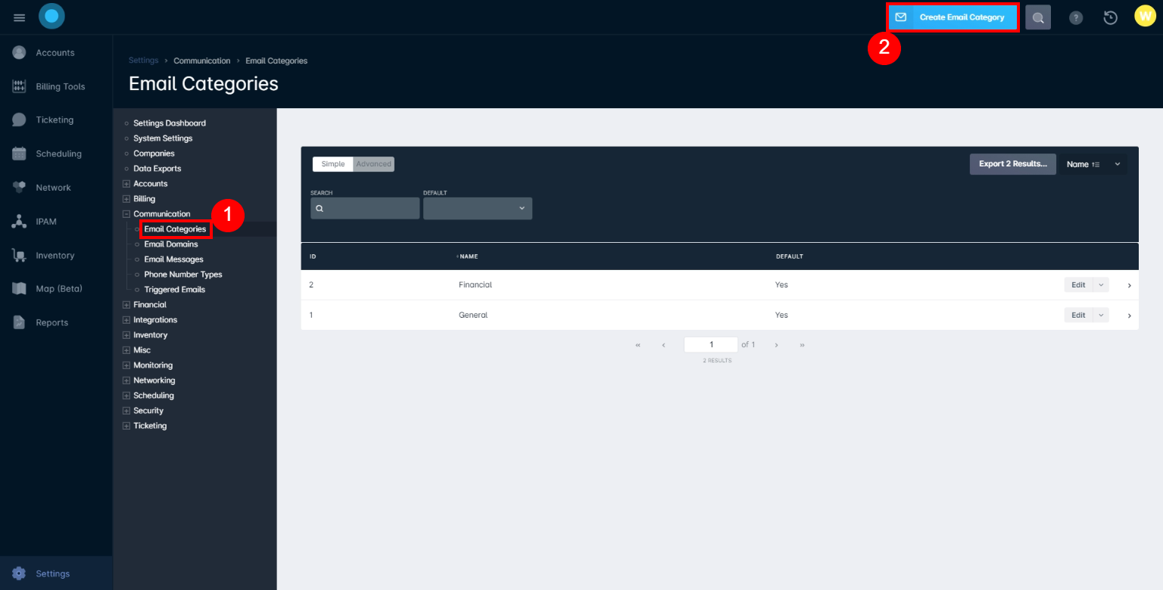Click the Create Email Category button
Image resolution: width=1163 pixels, height=590 pixels.
coord(952,17)
